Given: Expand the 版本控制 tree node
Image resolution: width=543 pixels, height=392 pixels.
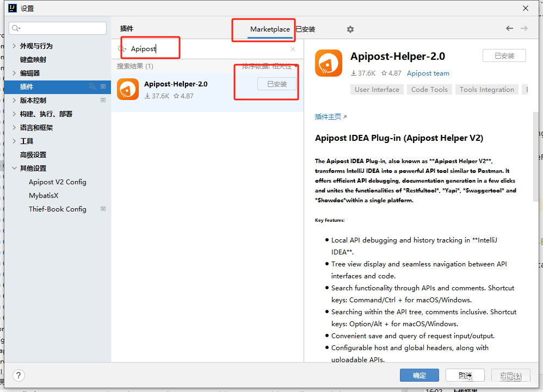Looking at the screenshot, I should (x=14, y=101).
